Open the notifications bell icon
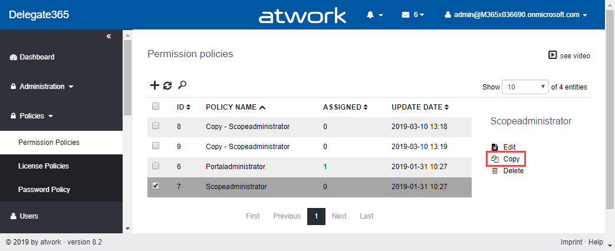This screenshot has width=615, height=251. coord(372,15)
